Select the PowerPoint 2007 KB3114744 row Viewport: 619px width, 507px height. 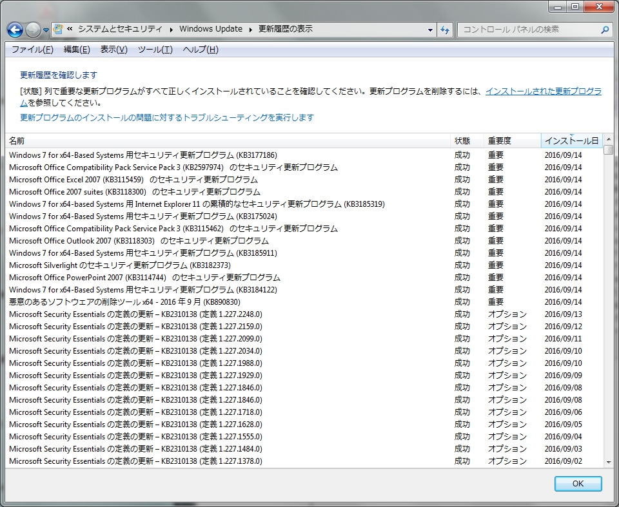pos(304,278)
